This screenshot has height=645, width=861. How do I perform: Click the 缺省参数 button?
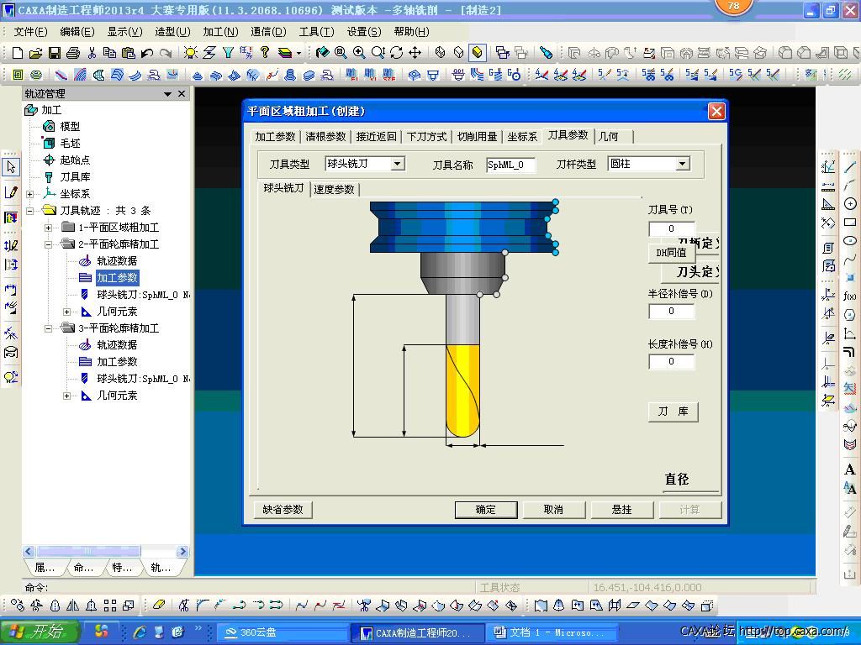[283, 510]
